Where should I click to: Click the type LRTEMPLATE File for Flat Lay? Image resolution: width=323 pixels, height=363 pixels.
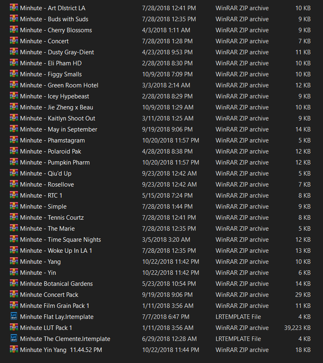point(238,317)
